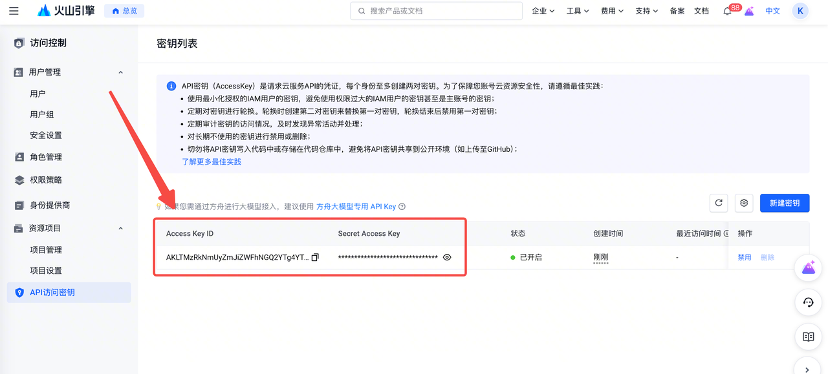The image size is (828, 374).
Task: Go to the 总览 overview button
Action: pos(124,11)
